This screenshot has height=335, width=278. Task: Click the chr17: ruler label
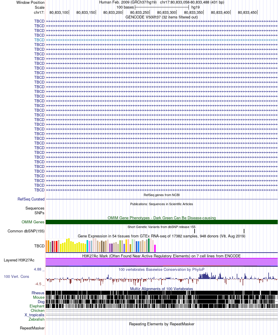pyautogui.click(x=39, y=12)
